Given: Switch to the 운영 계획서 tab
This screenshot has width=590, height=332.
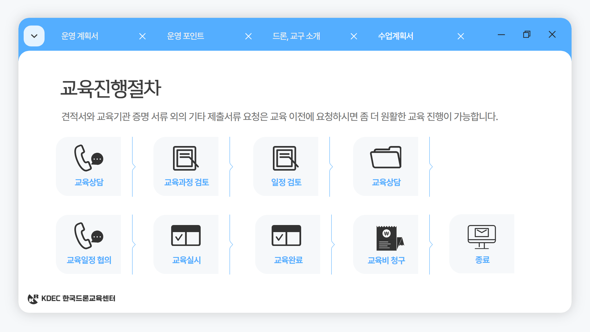Looking at the screenshot, I should (80, 36).
